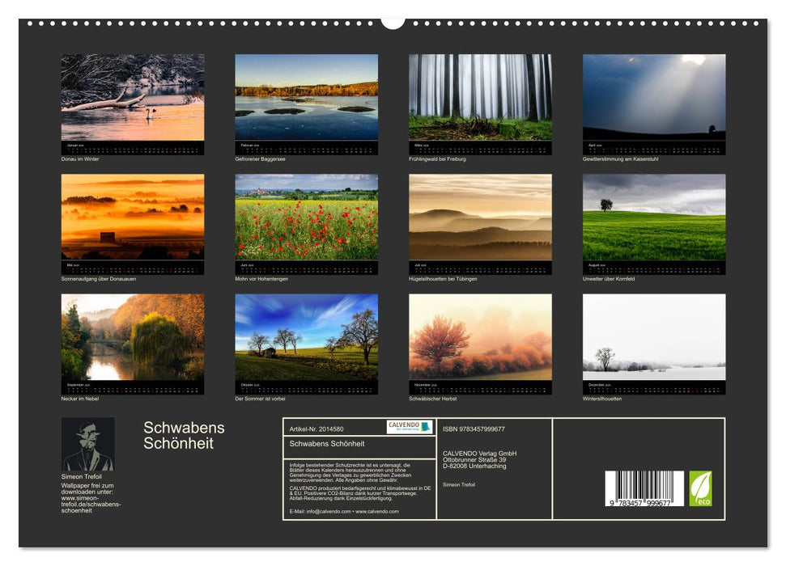The width and height of the screenshot is (786, 566).
Task: Click Simeon Trefoil author portrait
Action: pyautogui.click(x=87, y=444)
